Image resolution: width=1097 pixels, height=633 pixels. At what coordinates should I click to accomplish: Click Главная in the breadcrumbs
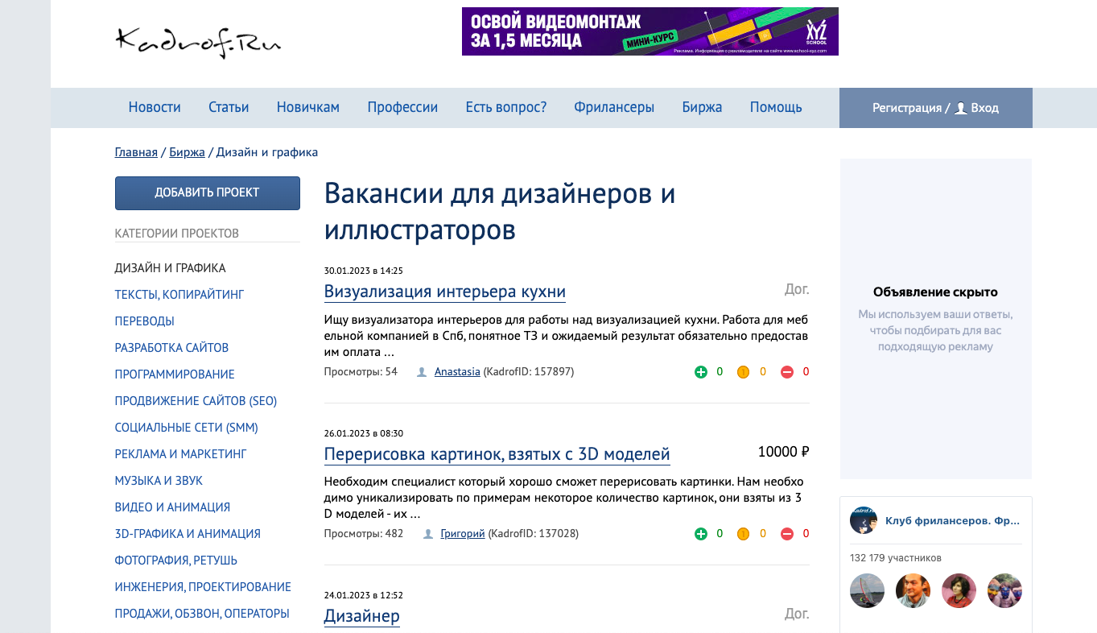(136, 152)
